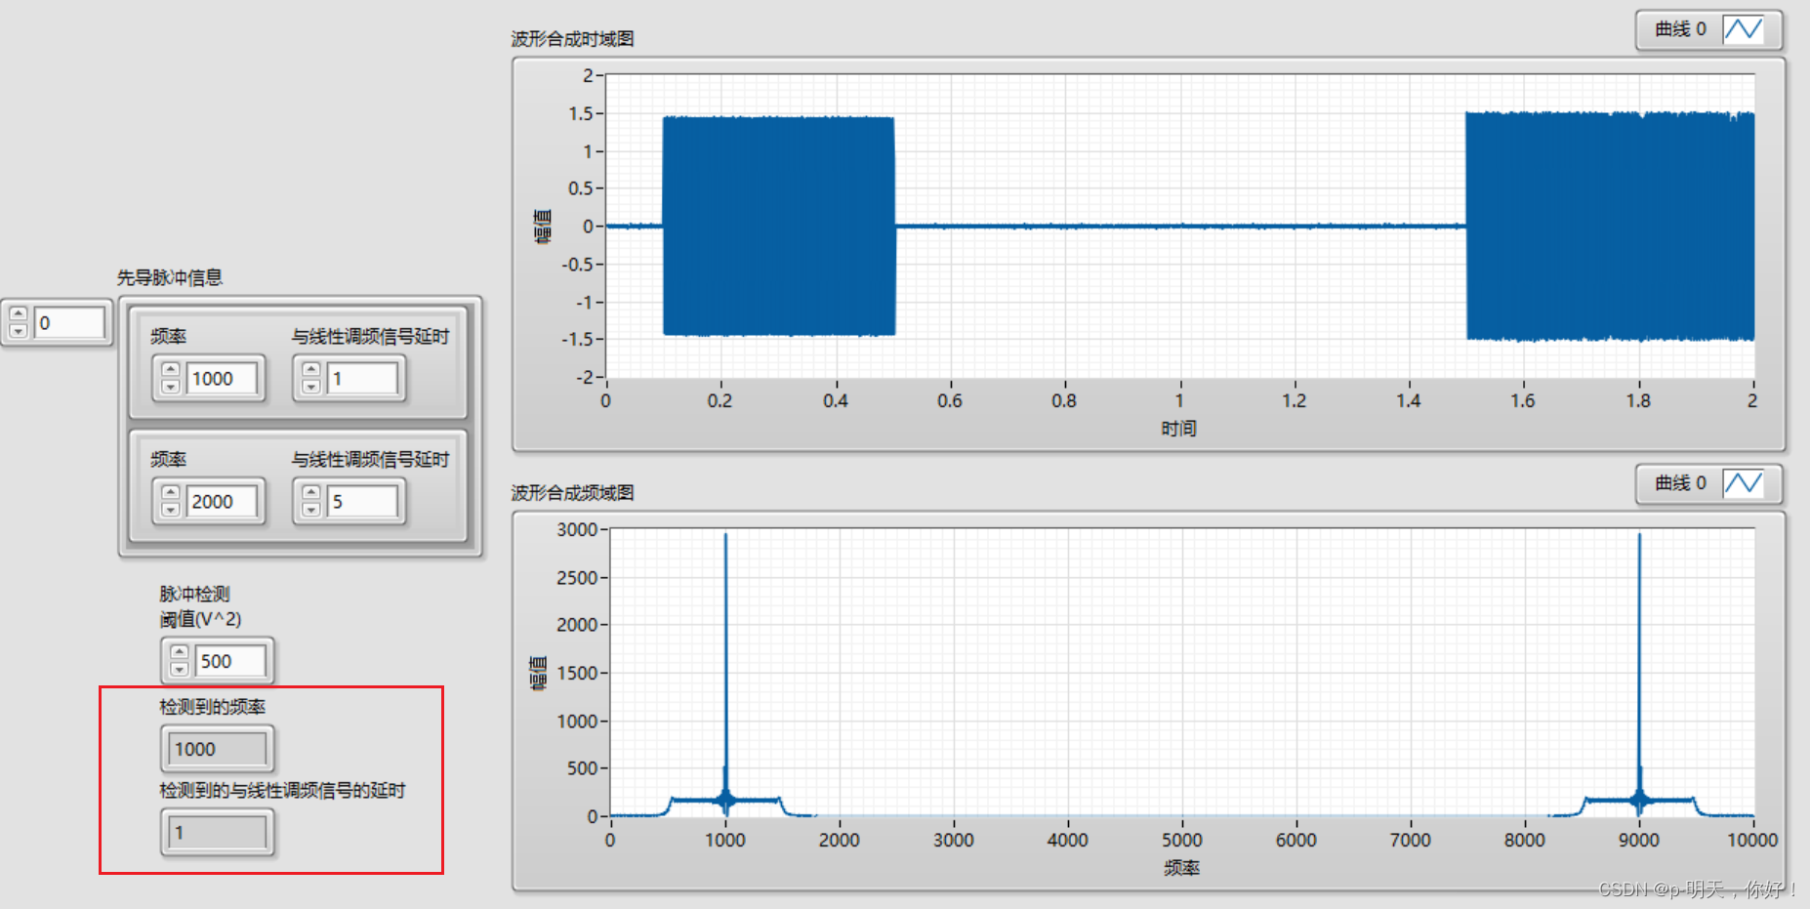Click the 检测到的频率 indicator showing 1000
Viewport: 1810px width, 909px height.
click(218, 749)
